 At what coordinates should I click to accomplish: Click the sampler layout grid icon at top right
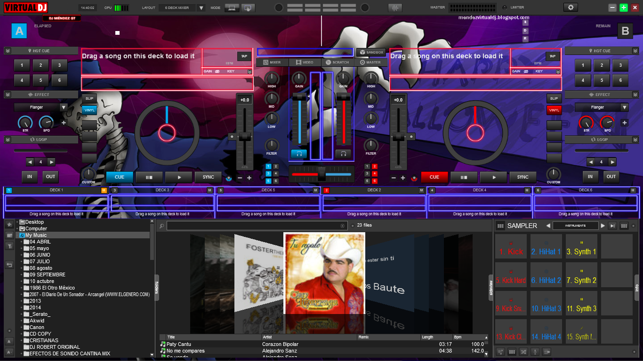click(624, 226)
